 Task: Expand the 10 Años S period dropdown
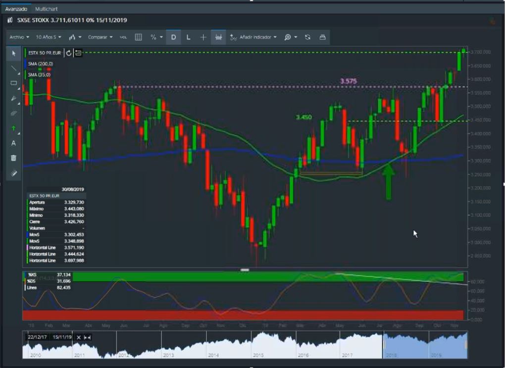[x=50, y=37]
